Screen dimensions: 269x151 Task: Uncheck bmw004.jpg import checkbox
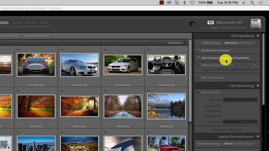point(149,49)
